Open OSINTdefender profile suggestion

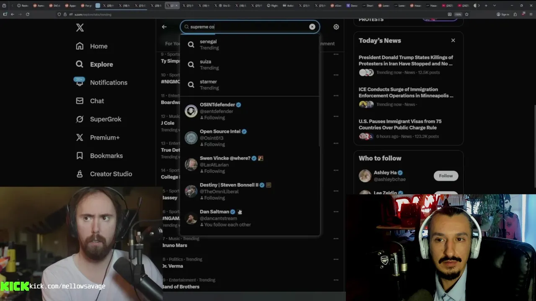coord(250,111)
